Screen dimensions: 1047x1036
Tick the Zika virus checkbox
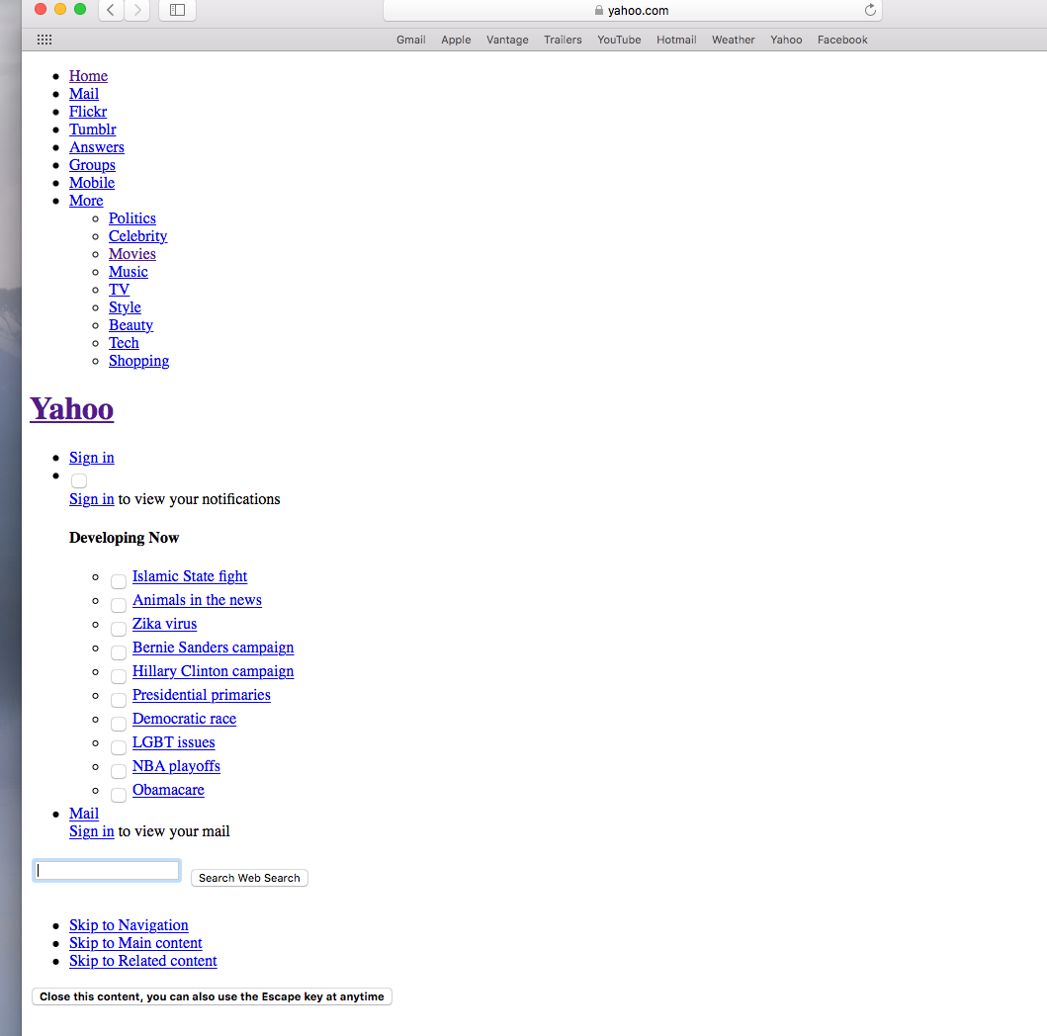[x=119, y=629]
